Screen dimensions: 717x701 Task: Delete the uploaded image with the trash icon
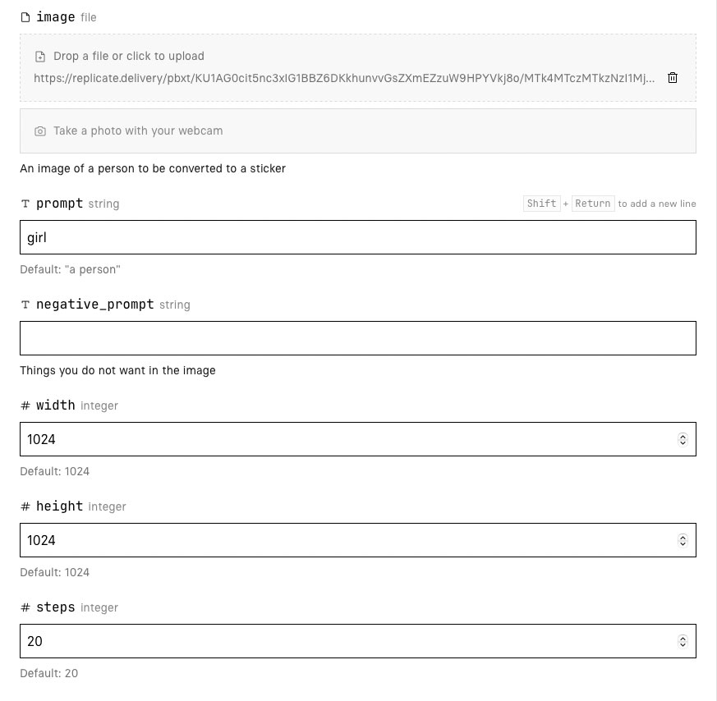click(673, 78)
